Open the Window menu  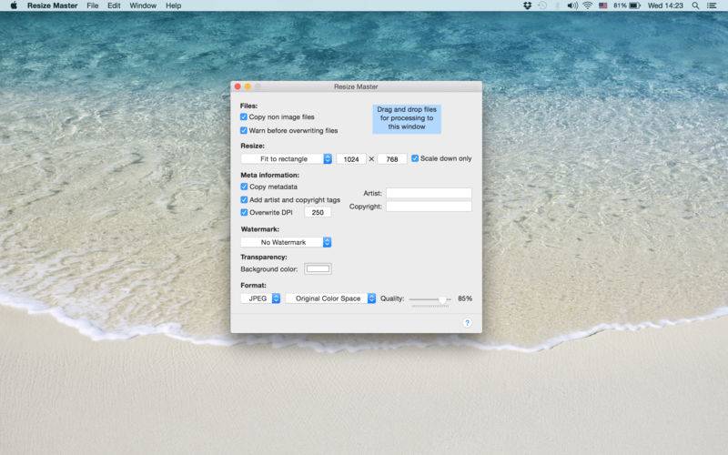click(143, 5)
